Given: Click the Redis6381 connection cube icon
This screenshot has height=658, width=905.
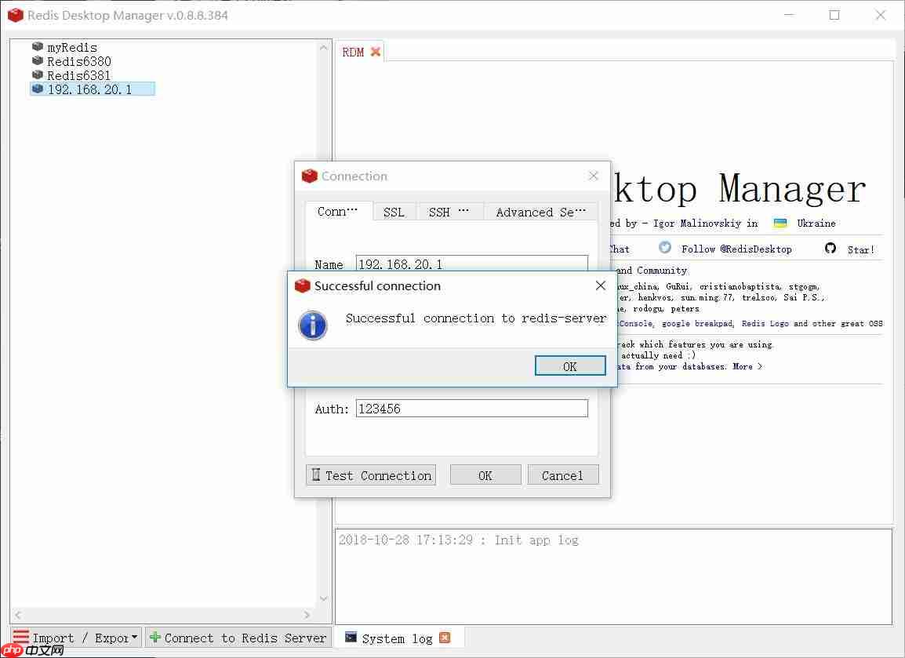Looking at the screenshot, I should [38, 75].
